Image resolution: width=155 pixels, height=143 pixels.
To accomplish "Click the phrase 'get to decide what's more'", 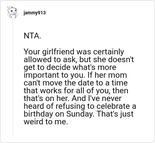I will [70, 68].
